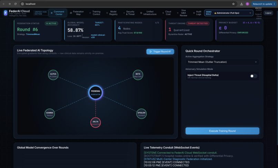
Task: Open the Security & Threat tab
Action: pos(129,13)
